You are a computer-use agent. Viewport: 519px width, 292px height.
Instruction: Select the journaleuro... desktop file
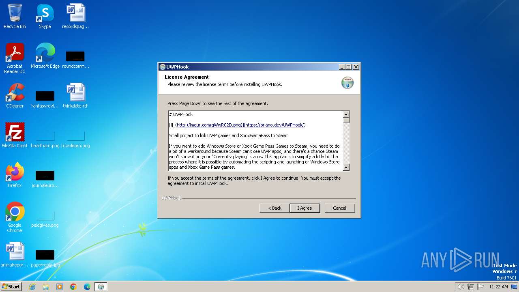click(x=45, y=178)
